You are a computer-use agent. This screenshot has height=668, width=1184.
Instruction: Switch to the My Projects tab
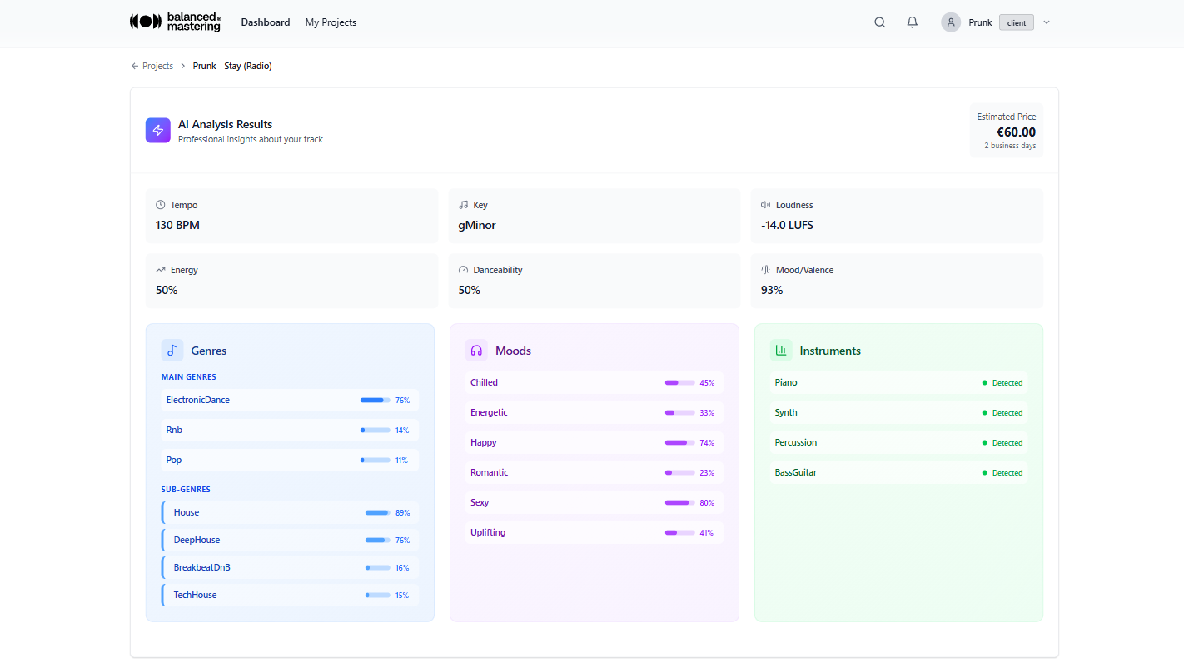331,22
